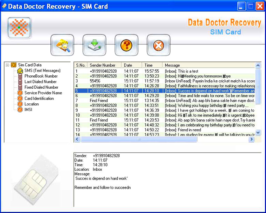Click the SMS envelope icon in tree
This screenshot has width=266, height=213.
coord(20,71)
